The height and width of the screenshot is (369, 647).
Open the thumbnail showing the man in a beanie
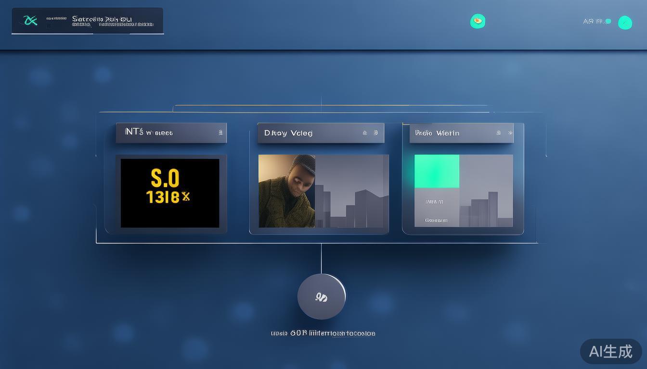tap(287, 191)
